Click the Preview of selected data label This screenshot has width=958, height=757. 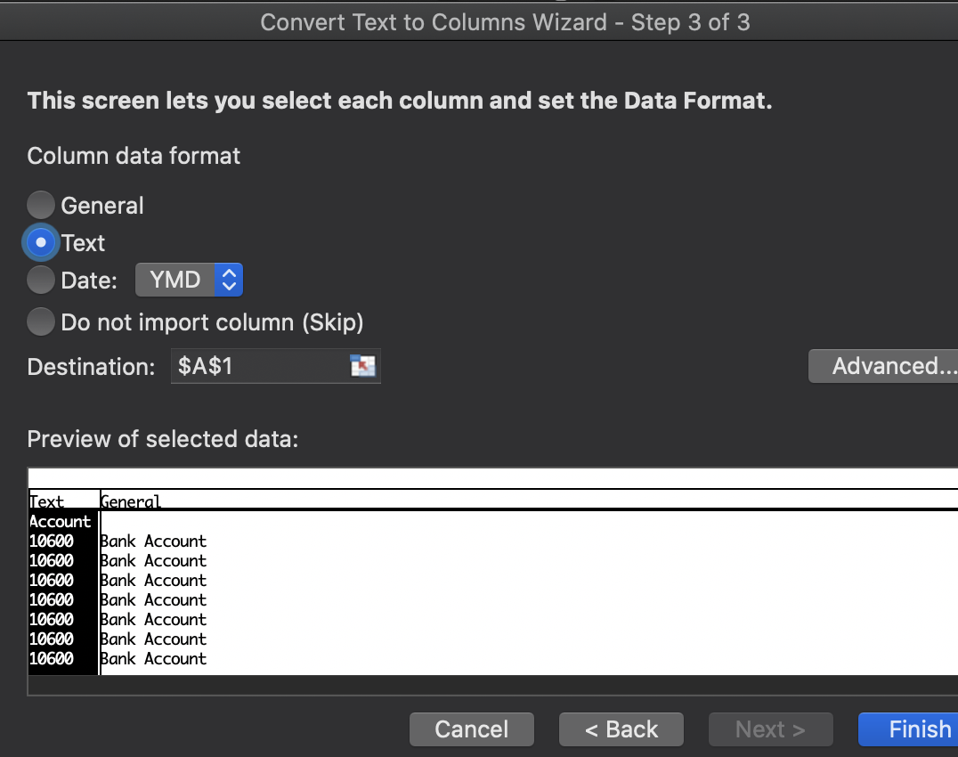click(163, 438)
